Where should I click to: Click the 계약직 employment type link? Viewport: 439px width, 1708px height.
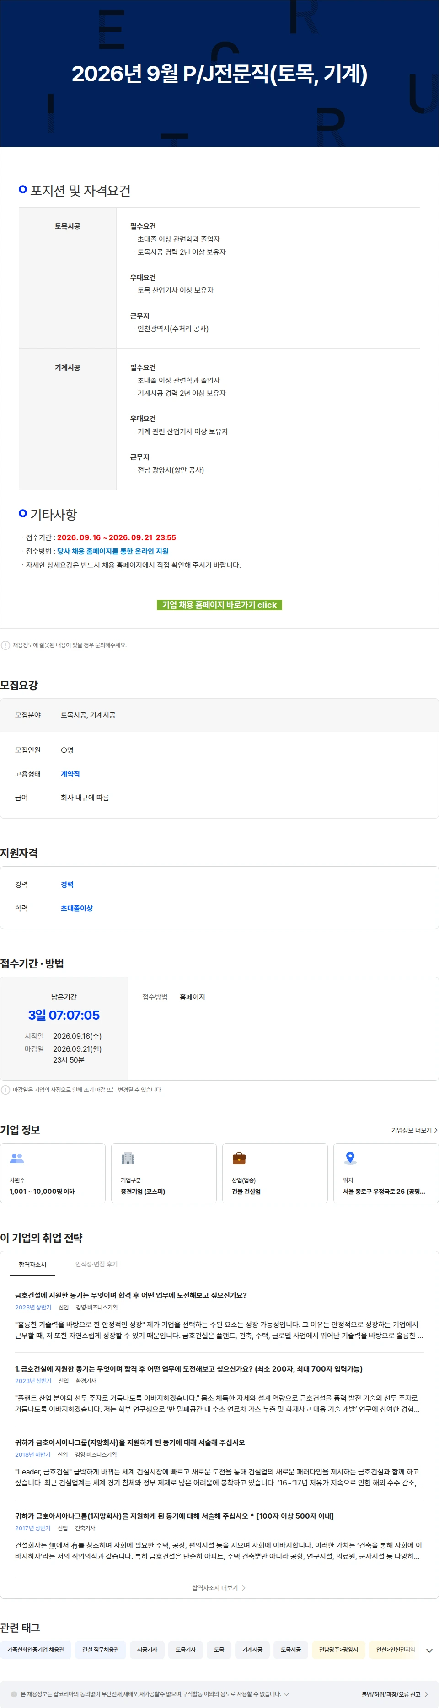tap(70, 773)
